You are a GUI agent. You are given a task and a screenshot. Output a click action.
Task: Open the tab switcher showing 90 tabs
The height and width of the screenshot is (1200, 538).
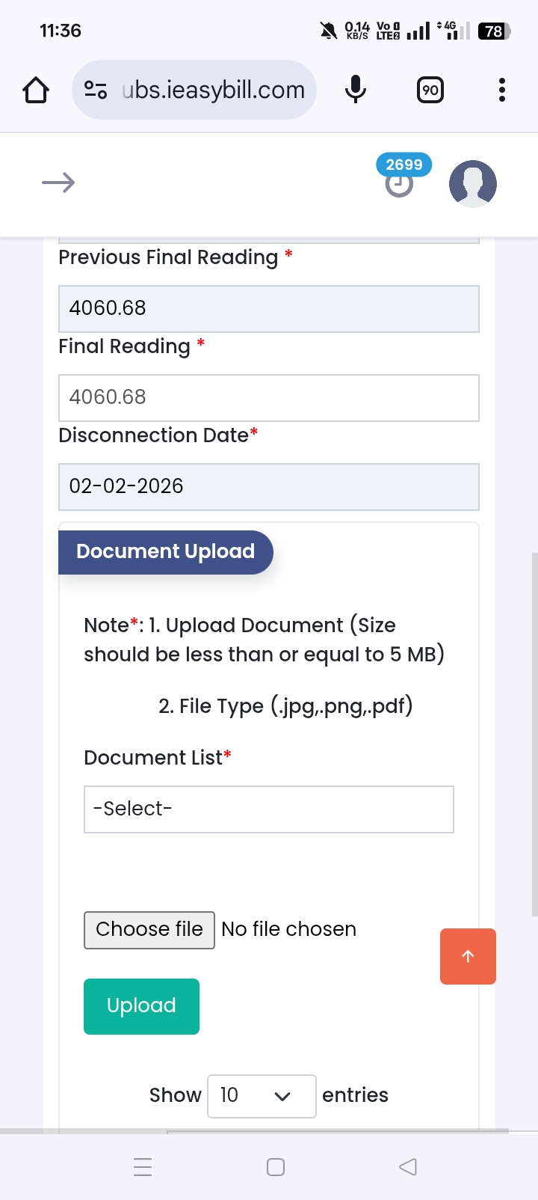pyautogui.click(x=430, y=91)
